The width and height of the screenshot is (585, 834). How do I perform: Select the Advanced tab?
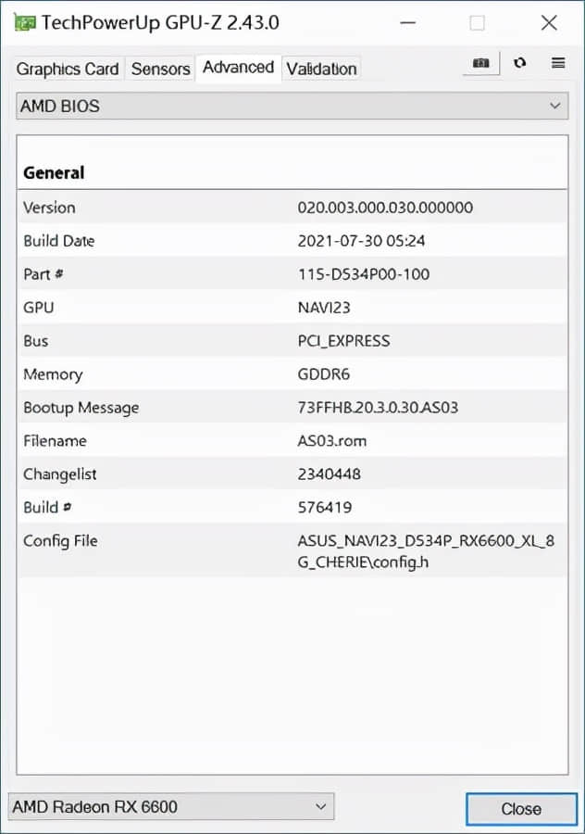click(238, 68)
